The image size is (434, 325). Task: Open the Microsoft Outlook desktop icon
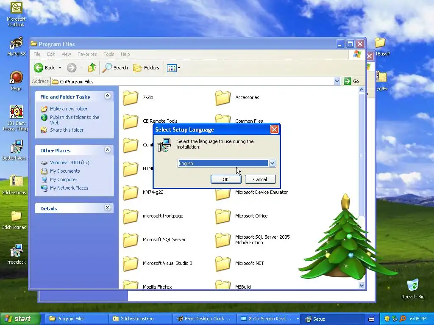point(16,14)
